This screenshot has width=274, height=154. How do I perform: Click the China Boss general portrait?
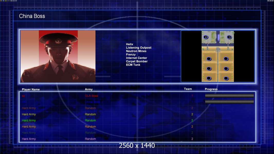click(x=58, y=56)
